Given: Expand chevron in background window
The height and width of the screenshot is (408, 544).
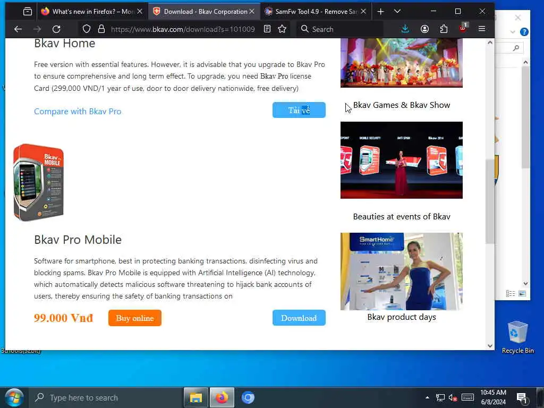Looking at the screenshot, I should click(513, 32).
